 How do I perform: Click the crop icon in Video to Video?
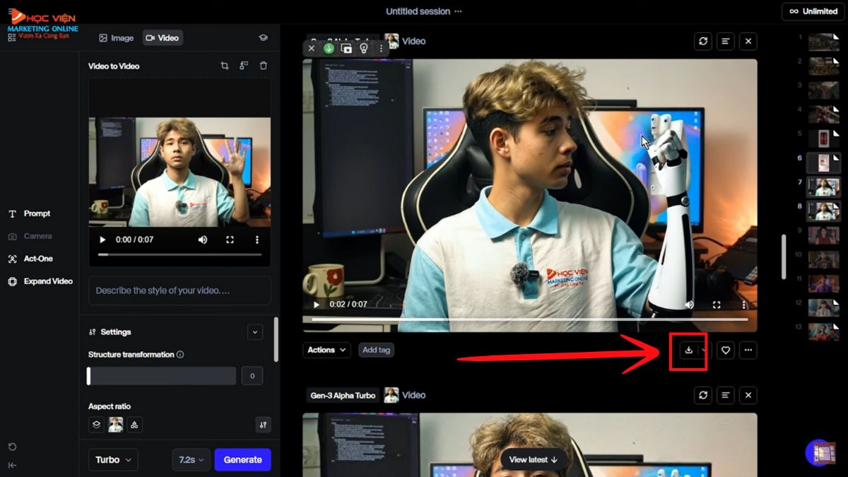coord(225,66)
